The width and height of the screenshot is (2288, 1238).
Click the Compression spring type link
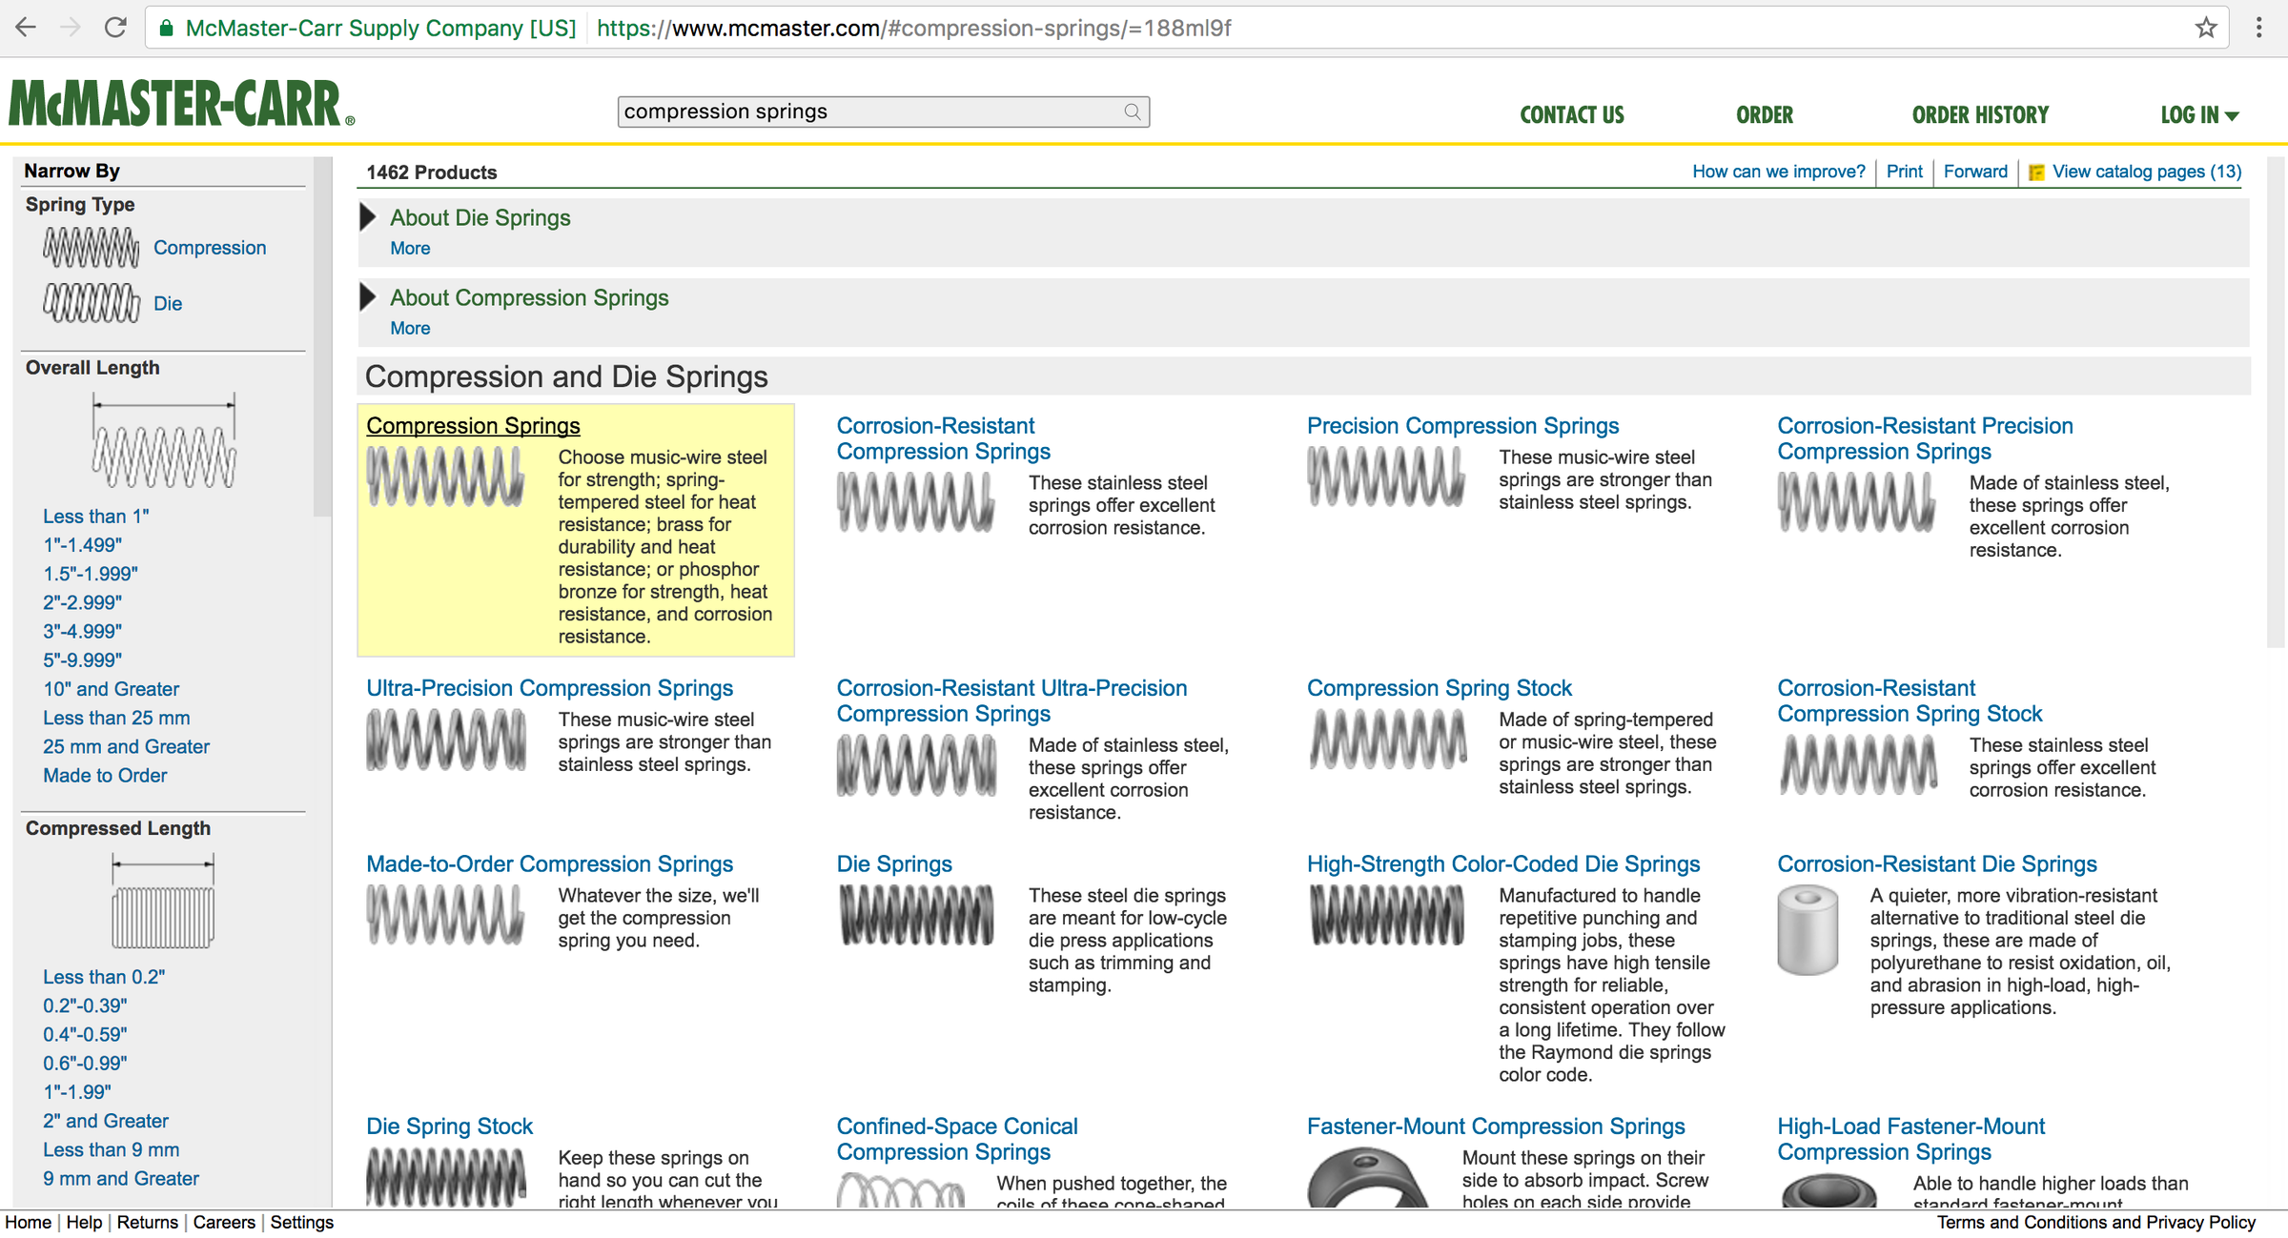(x=210, y=248)
